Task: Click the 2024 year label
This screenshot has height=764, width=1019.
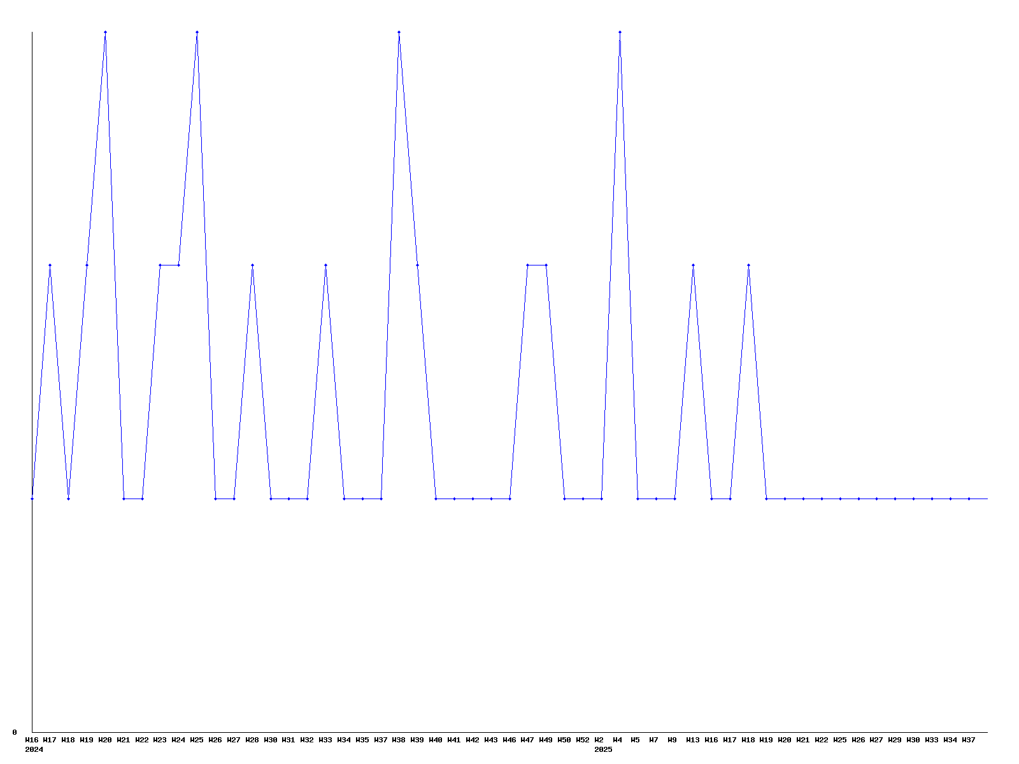Action: 34,750
